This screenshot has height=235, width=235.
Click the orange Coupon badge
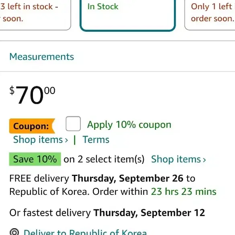click(x=32, y=126)
